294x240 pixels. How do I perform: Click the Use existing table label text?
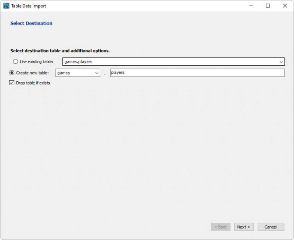tap(36, 62)
